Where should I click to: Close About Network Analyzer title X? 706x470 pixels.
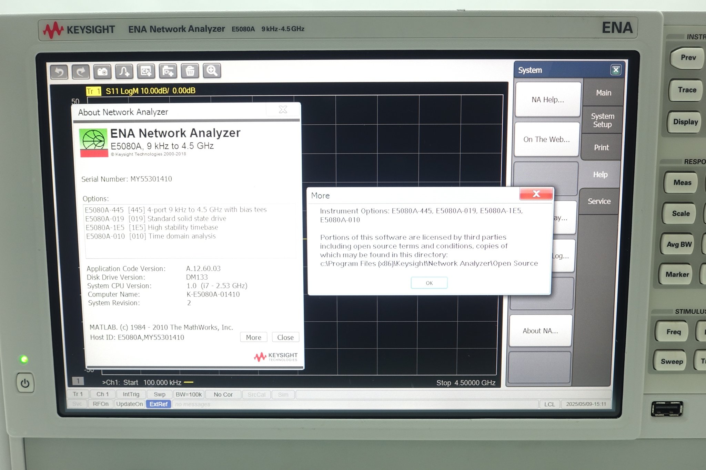click(x=283, y=110)
